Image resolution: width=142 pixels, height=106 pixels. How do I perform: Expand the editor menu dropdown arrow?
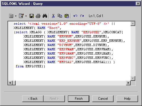click(x=16, y=16)
